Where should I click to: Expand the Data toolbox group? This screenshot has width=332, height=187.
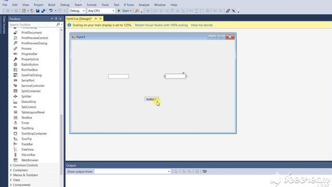tap(11, 180)
